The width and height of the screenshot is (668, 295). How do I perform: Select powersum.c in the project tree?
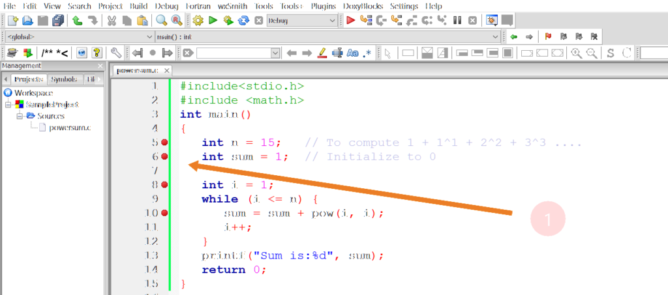pos(69,128)
